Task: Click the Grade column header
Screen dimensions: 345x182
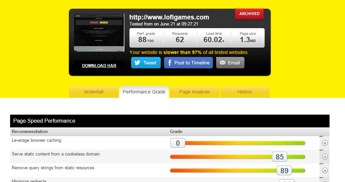Action: pyautogui.click(x=176, y=132)
